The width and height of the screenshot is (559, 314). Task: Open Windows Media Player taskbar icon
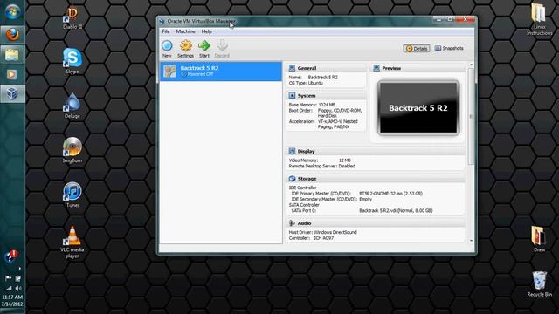(11, 74)
